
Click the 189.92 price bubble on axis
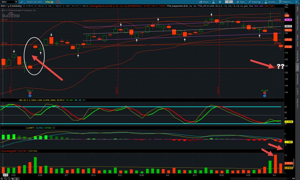pyautogui.click(x=288, y=26)
